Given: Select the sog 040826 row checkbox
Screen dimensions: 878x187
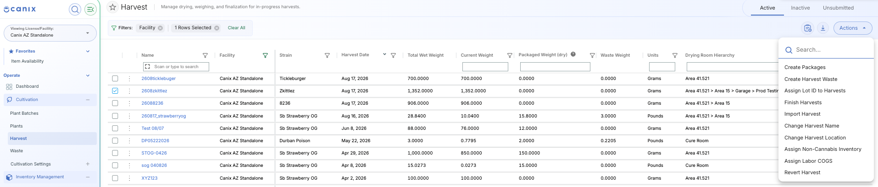Looking at the screenshot, I should 115,166.
